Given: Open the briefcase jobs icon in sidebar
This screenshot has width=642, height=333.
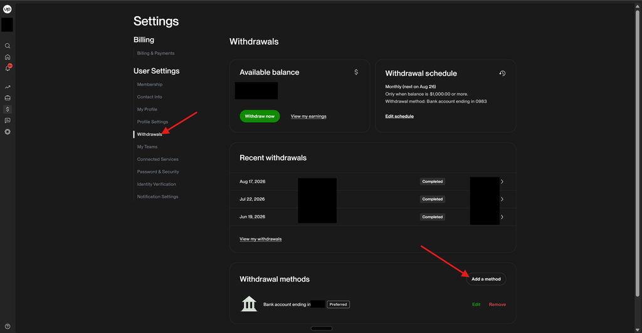Looking at the screenshot, I should (8, 98).
